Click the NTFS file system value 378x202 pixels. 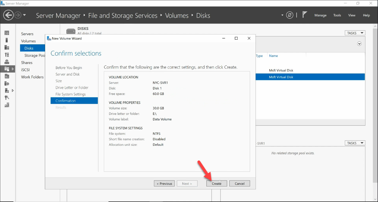tap(156, 134)
